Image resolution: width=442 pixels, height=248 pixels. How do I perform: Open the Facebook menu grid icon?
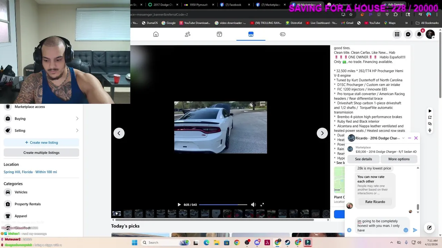pyautogui.click(x=397, y=34)
